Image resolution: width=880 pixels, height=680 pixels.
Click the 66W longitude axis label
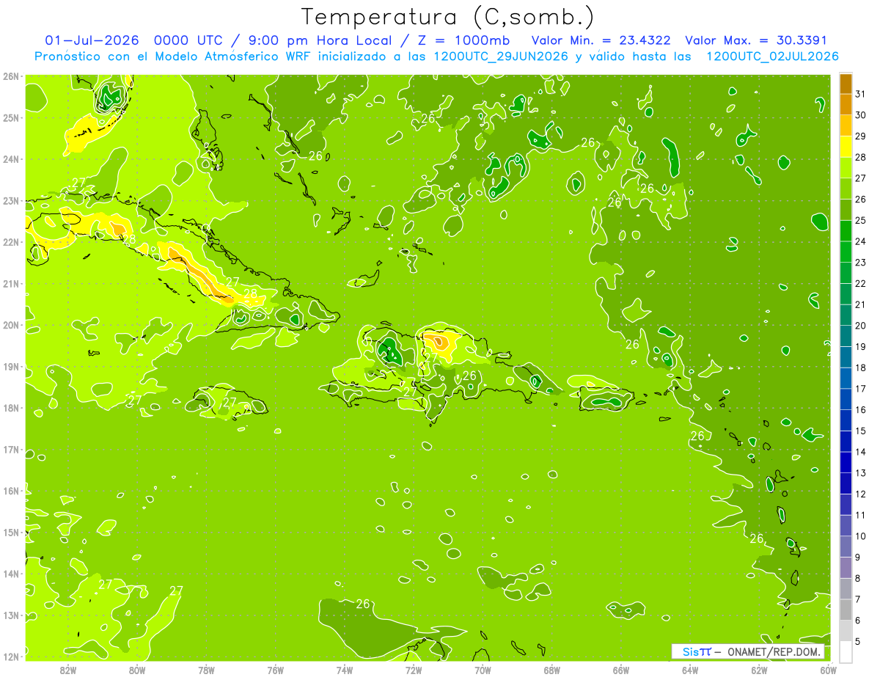point(621,670)
